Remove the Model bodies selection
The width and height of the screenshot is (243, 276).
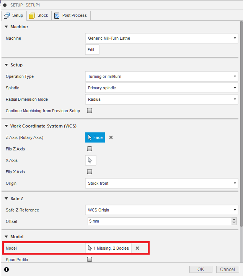[x=137, y=248]
